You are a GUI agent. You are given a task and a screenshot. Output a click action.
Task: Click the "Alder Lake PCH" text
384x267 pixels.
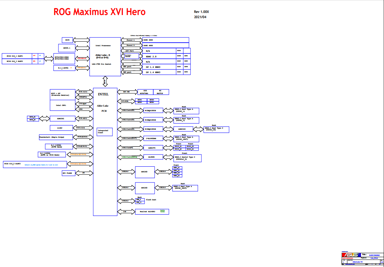coord(104,108)
